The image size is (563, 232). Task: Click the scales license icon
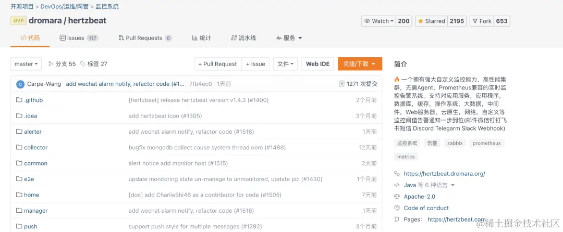click(397, 197)
